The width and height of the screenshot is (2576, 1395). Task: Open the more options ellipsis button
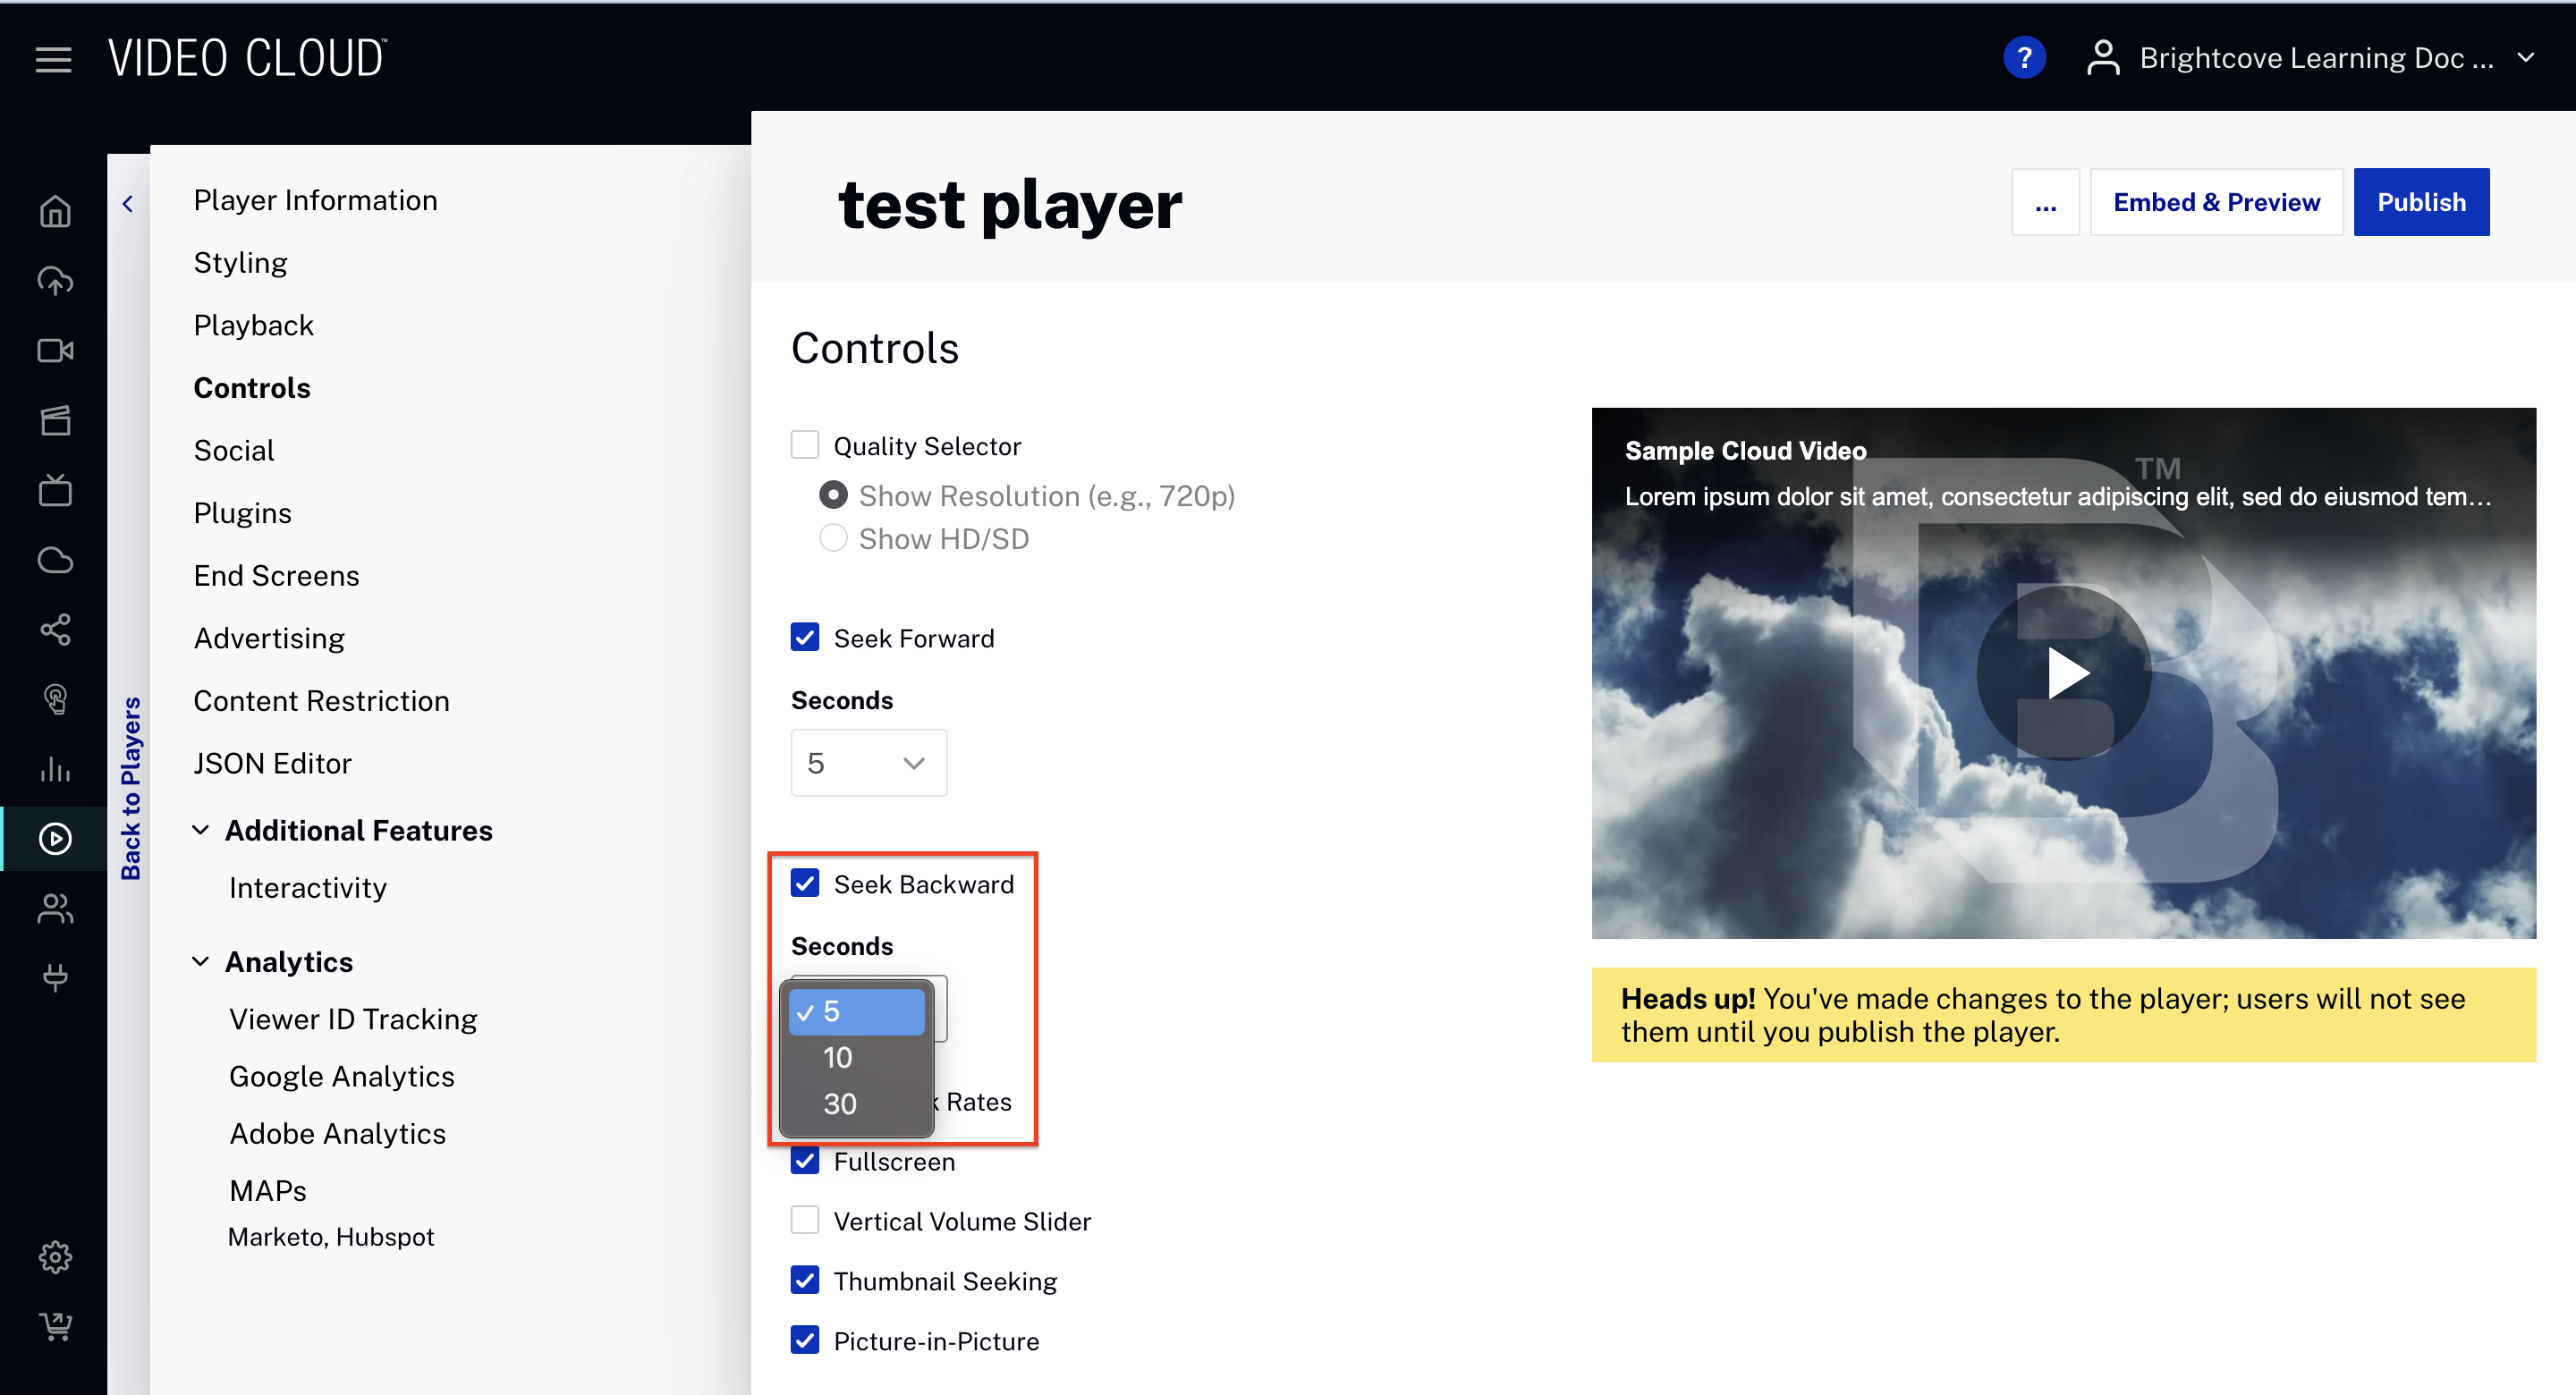(x=2045, y=202)
